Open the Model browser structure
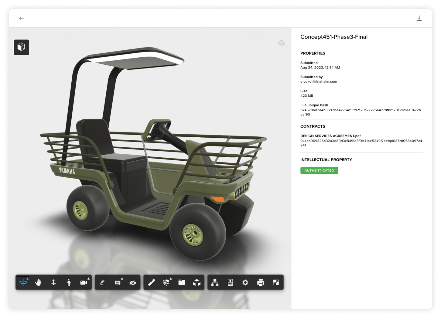441x318 pixels. (215, 282)
